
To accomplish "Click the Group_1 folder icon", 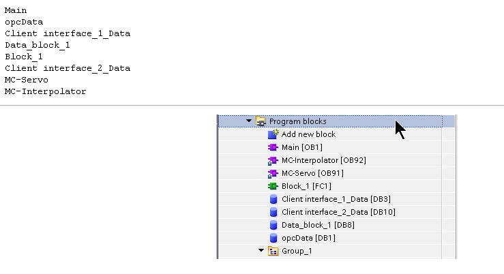I will pyautogui.click(x=273, y=251).
